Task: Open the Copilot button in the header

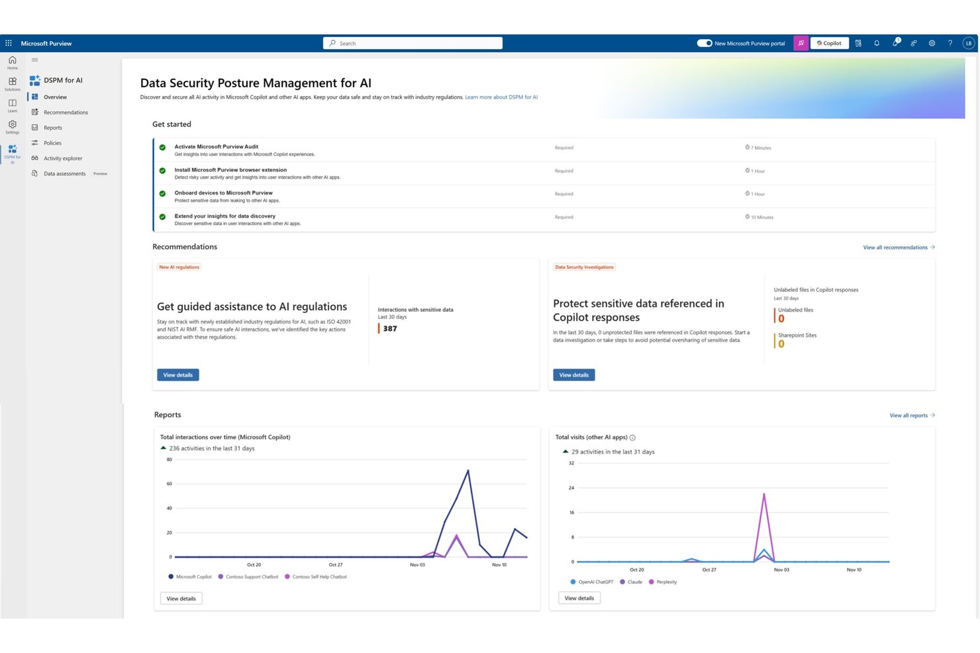Action: click(x=830, y=43)
